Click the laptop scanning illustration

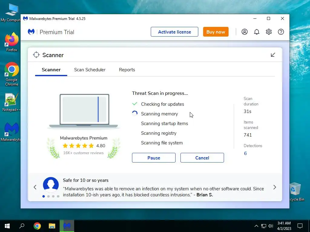tap(84, 111)
